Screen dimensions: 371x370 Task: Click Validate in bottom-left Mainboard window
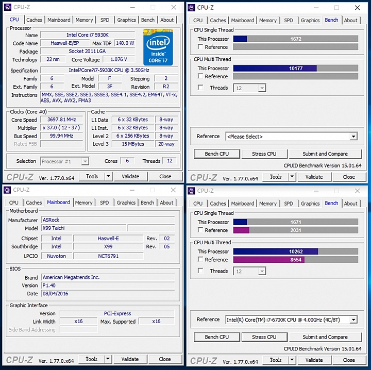coord(130,359)
